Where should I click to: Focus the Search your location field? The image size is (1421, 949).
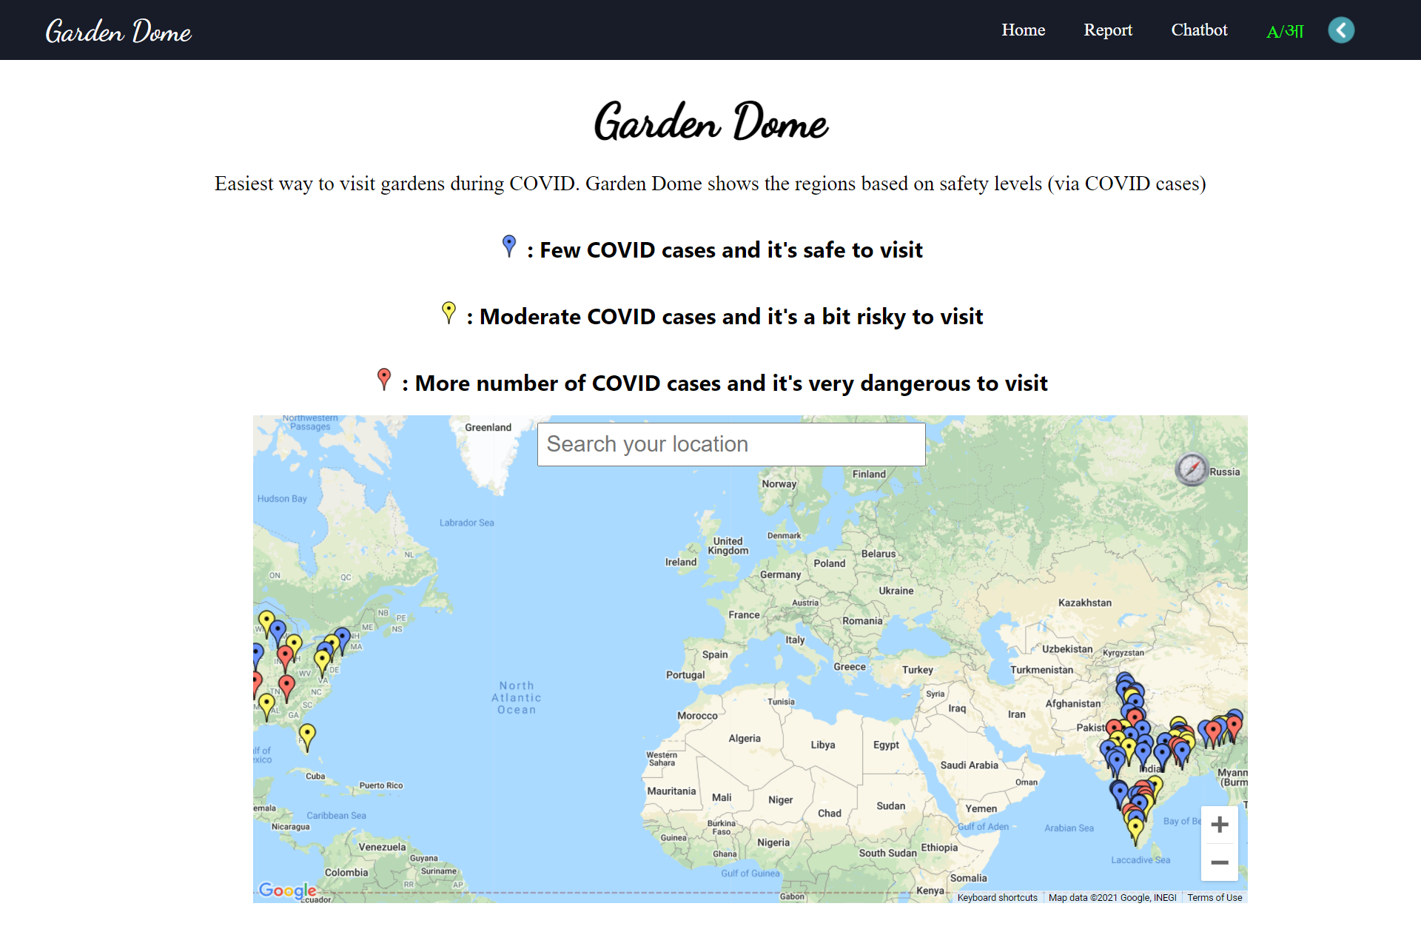[x=730, y=444]
